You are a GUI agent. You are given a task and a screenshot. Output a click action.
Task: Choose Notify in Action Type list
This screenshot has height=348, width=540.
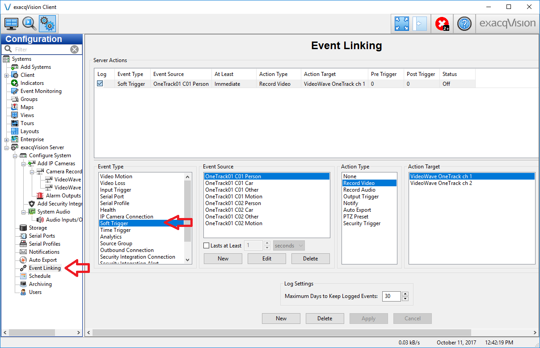[x=351, y=203]
